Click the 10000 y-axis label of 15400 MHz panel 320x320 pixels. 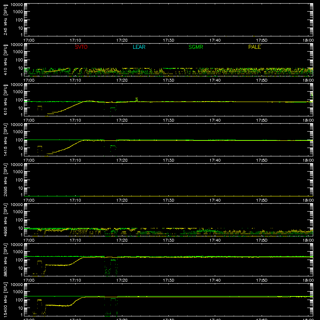(x=17, y=285)
